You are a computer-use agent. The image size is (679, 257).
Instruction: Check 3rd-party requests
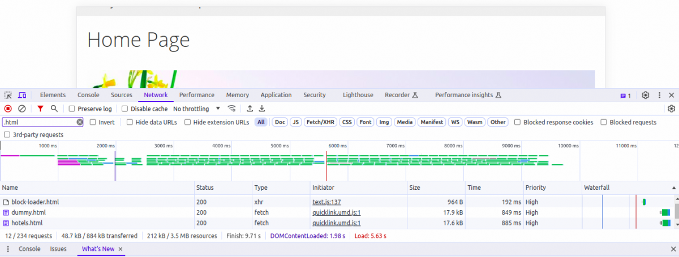pyautogui.click(x=7, y=134)
